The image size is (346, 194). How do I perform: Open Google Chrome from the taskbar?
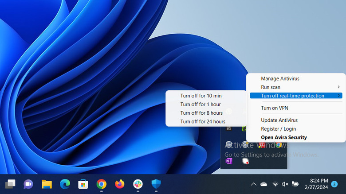(102, 184)
